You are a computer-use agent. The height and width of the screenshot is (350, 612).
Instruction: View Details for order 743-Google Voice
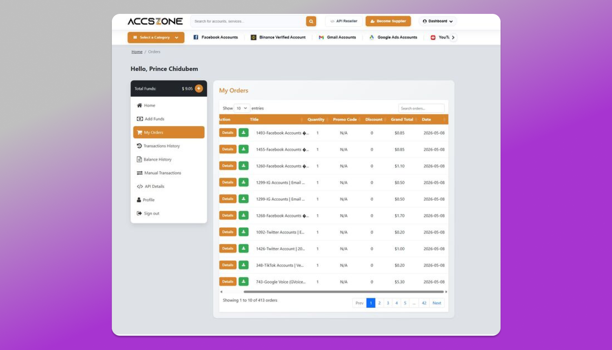[x=228, y=282]
